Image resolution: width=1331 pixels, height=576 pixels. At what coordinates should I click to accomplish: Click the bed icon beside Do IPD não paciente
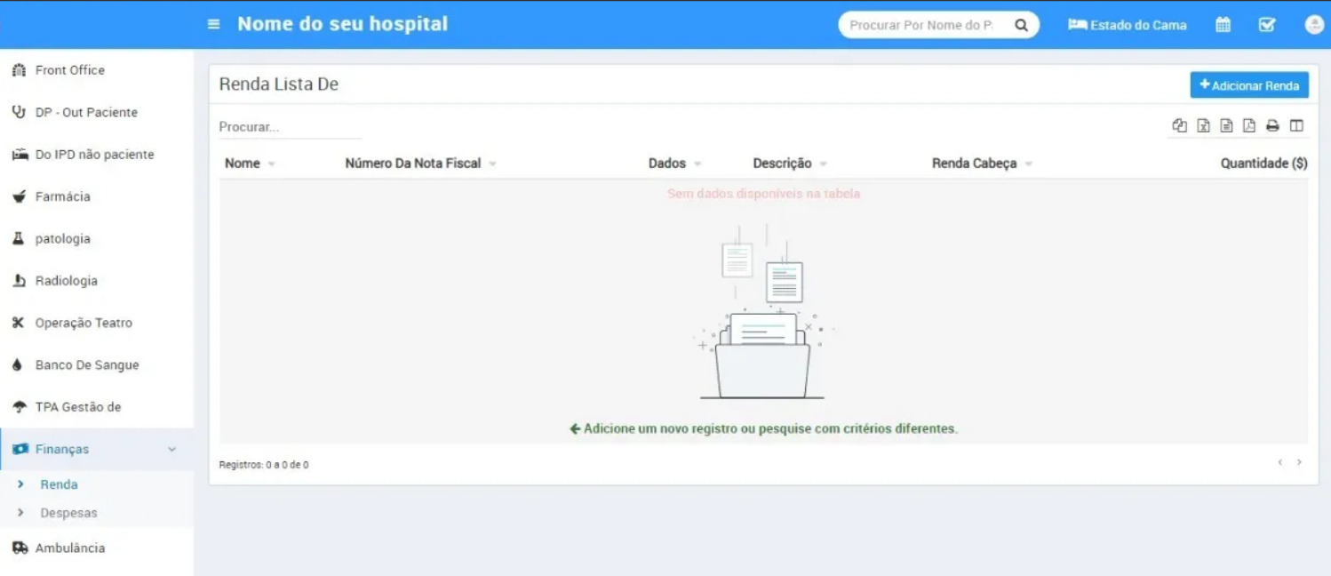(20, 155)
